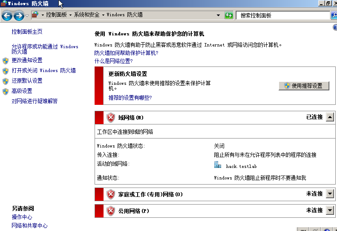Open 打开或关闭 Windows 防火墙 link
337x231 pixels.
[44, 70]
